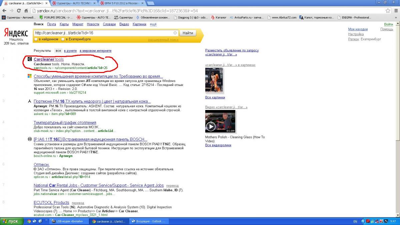The width and height of the screenshot is (400, 225).
Task: Open the Diagprog 3 / dp3 bookmark
Action: pos(190,17)
